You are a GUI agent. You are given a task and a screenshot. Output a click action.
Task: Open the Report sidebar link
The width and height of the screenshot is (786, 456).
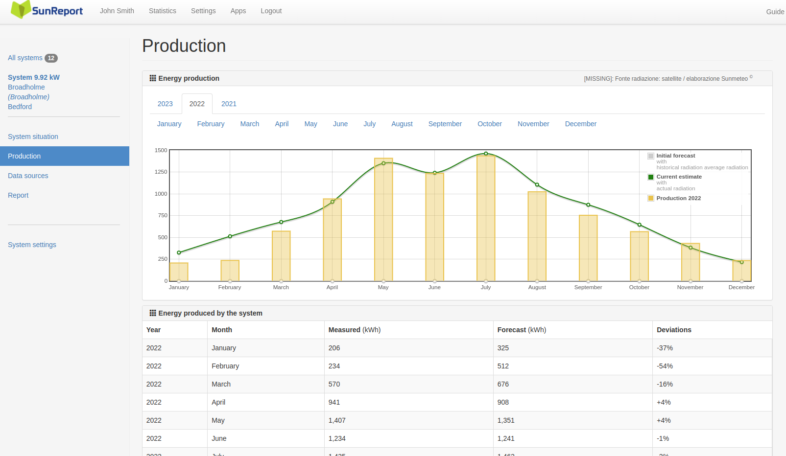click(18, 195)
